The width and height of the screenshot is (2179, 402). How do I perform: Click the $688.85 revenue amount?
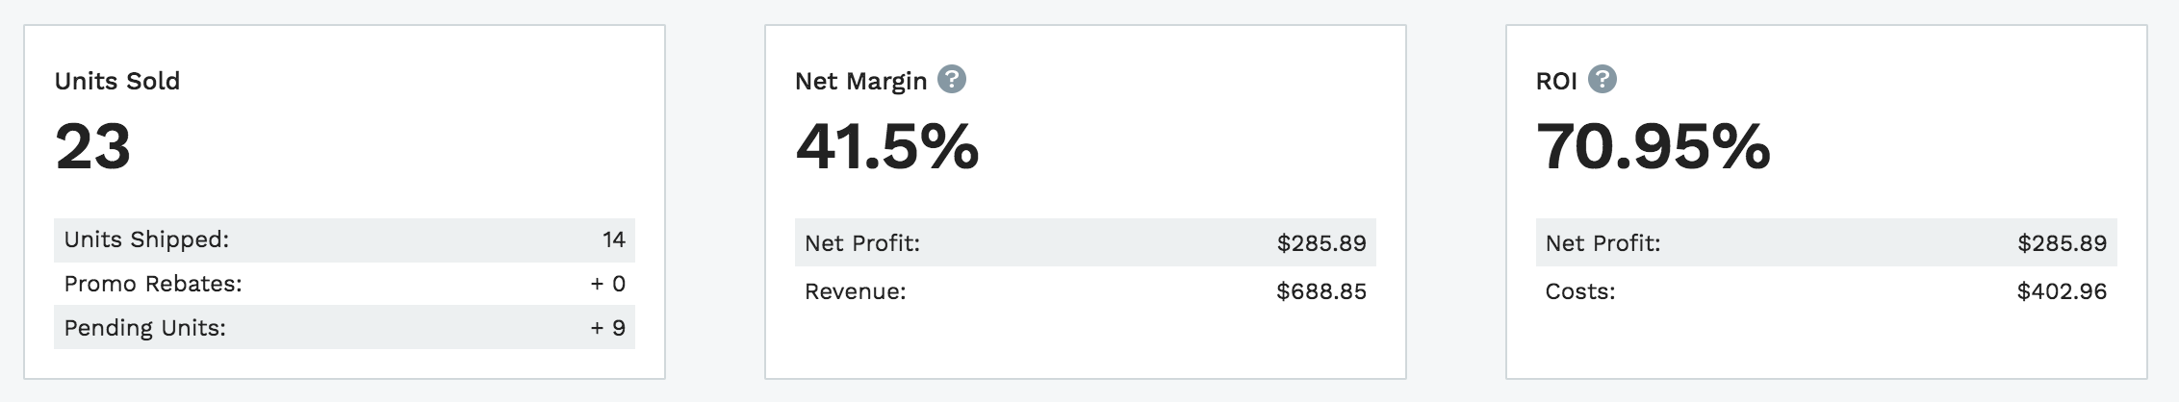[x=1321, y=291]
